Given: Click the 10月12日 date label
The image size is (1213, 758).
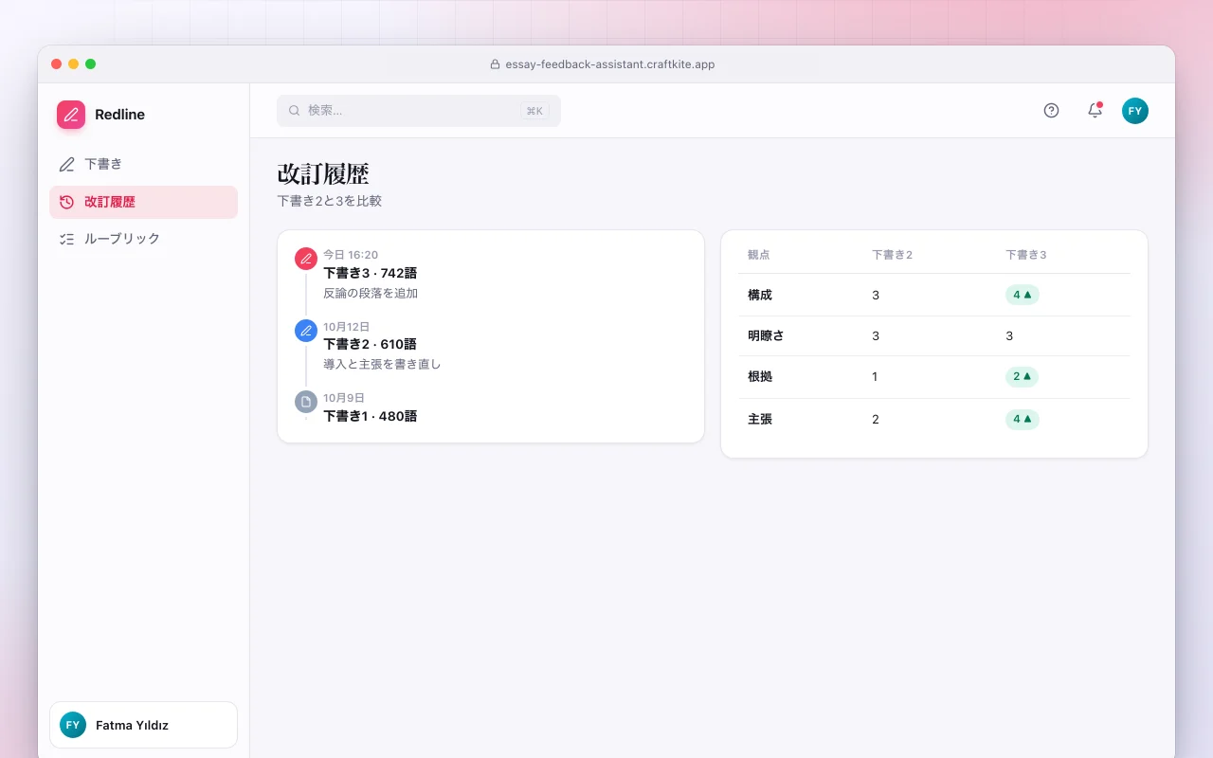Looking at the screenshot, I should (347, 326).
